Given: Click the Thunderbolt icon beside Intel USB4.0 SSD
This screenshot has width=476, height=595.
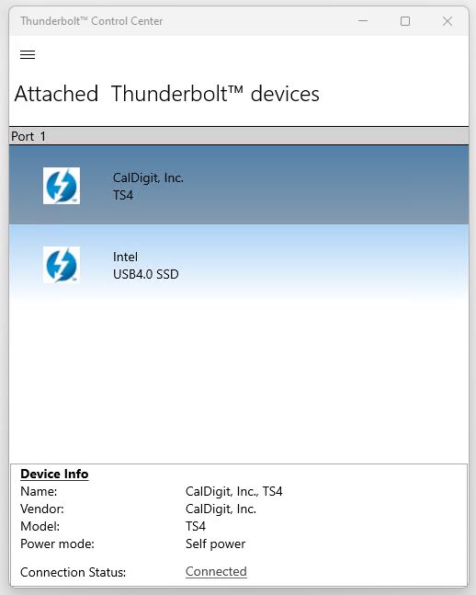Looking at the screenshot, I should point(62,265).
